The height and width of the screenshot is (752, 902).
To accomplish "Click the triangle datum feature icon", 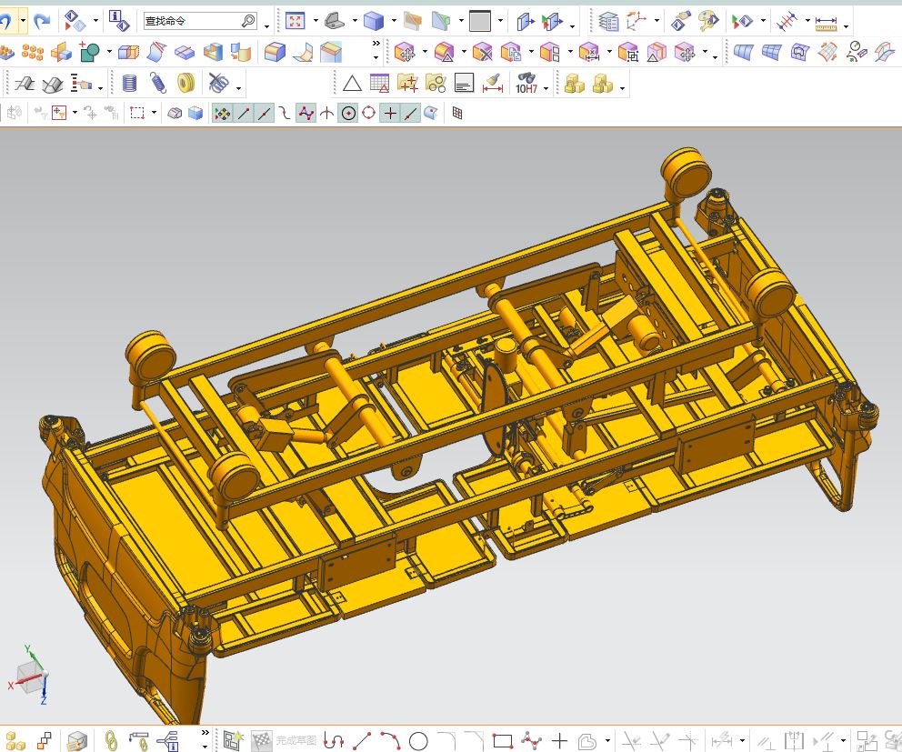I will [352, 84].
